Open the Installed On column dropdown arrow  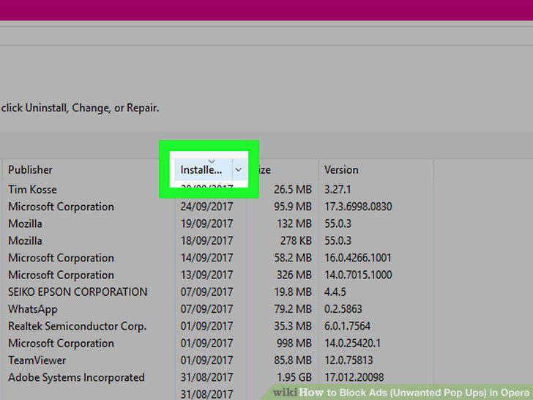pos(239,169)
